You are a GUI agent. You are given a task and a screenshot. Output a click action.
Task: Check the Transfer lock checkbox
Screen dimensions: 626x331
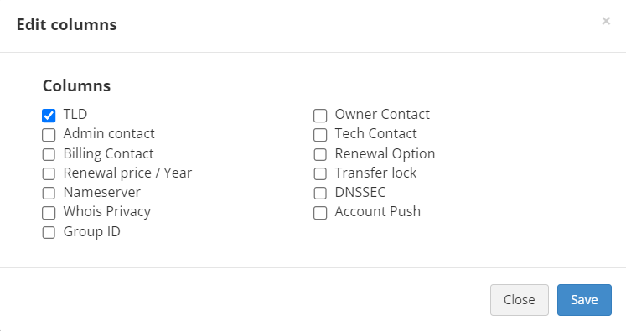click(x=320, y=174)
